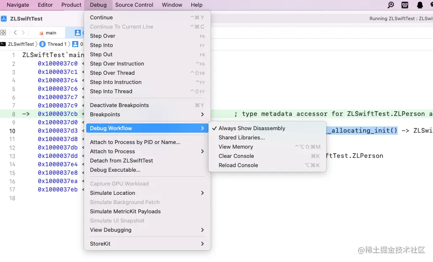This screenshot has height=262, width=433.
Task: Click address 0x1000037cb on line 8
Action: pyautogui.click(x=58, y=114)
